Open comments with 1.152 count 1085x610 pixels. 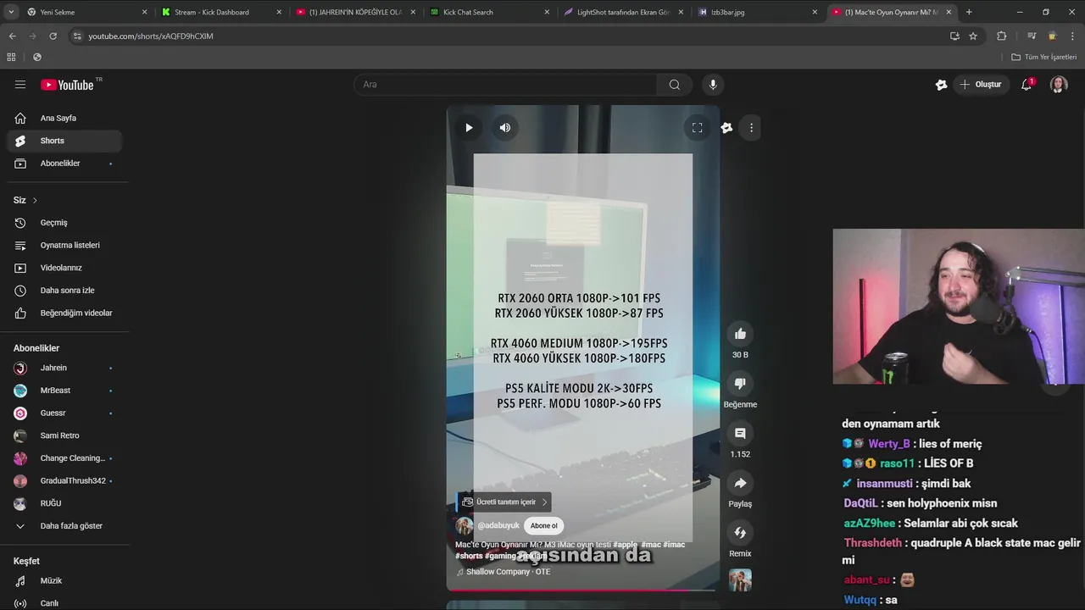[740, 433]
